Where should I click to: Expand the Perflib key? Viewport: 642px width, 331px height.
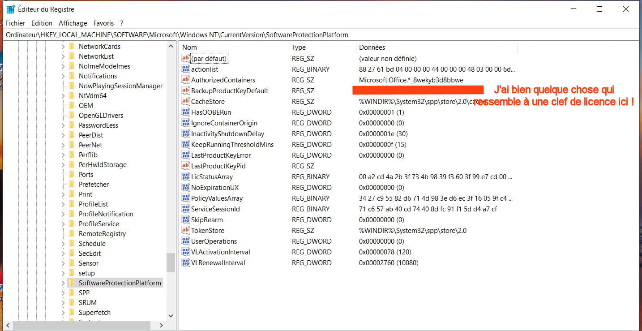(x=63, y=155)
